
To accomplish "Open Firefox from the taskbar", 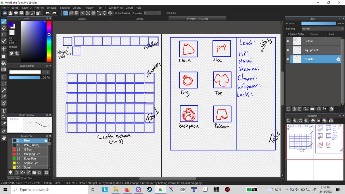I will tap(127, 190).
